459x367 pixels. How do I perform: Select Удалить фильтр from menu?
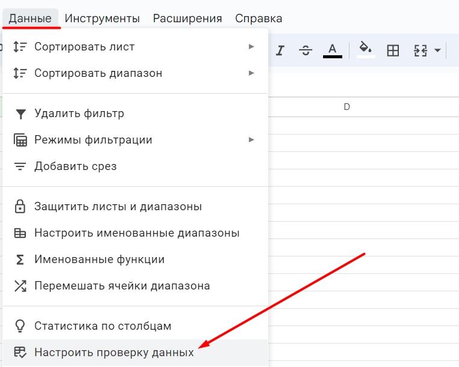pos(79,114)
